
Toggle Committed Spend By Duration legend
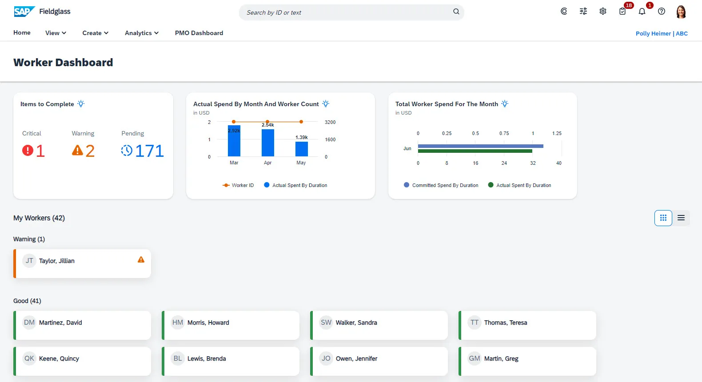pyautogui.click(x=441, y=185)
